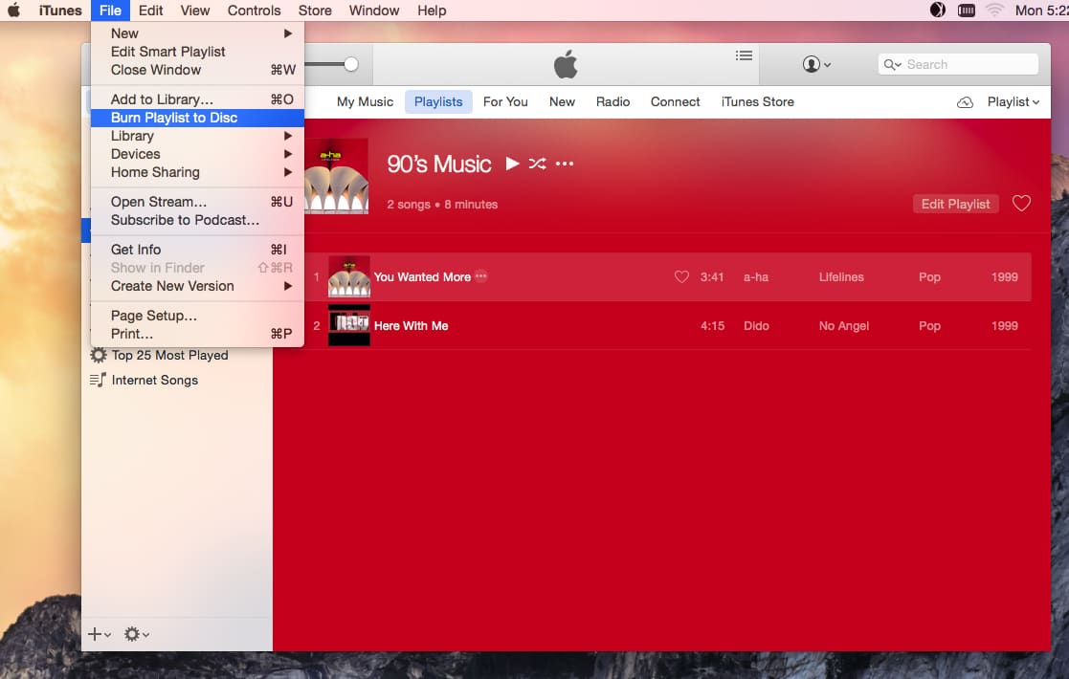Click the Edit Playlist button

[955, 203]
